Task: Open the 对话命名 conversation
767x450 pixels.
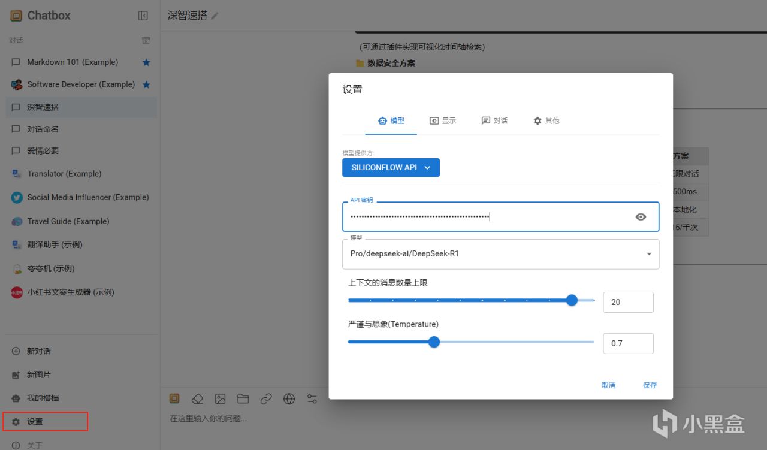Action: tap(80, 129)
